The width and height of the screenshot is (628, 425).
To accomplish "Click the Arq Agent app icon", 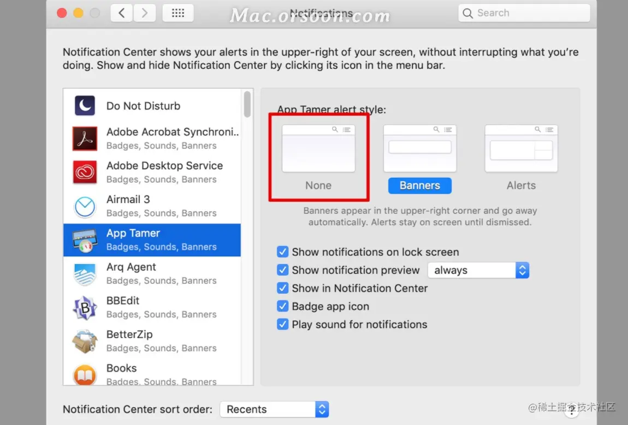I will click(85, 274).
